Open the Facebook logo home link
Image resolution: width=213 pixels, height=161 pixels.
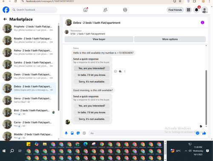click(6, 10)
